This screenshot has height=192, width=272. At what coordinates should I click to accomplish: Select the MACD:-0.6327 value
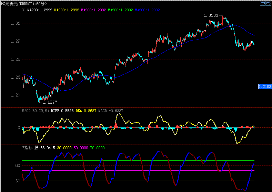point(111,111)
